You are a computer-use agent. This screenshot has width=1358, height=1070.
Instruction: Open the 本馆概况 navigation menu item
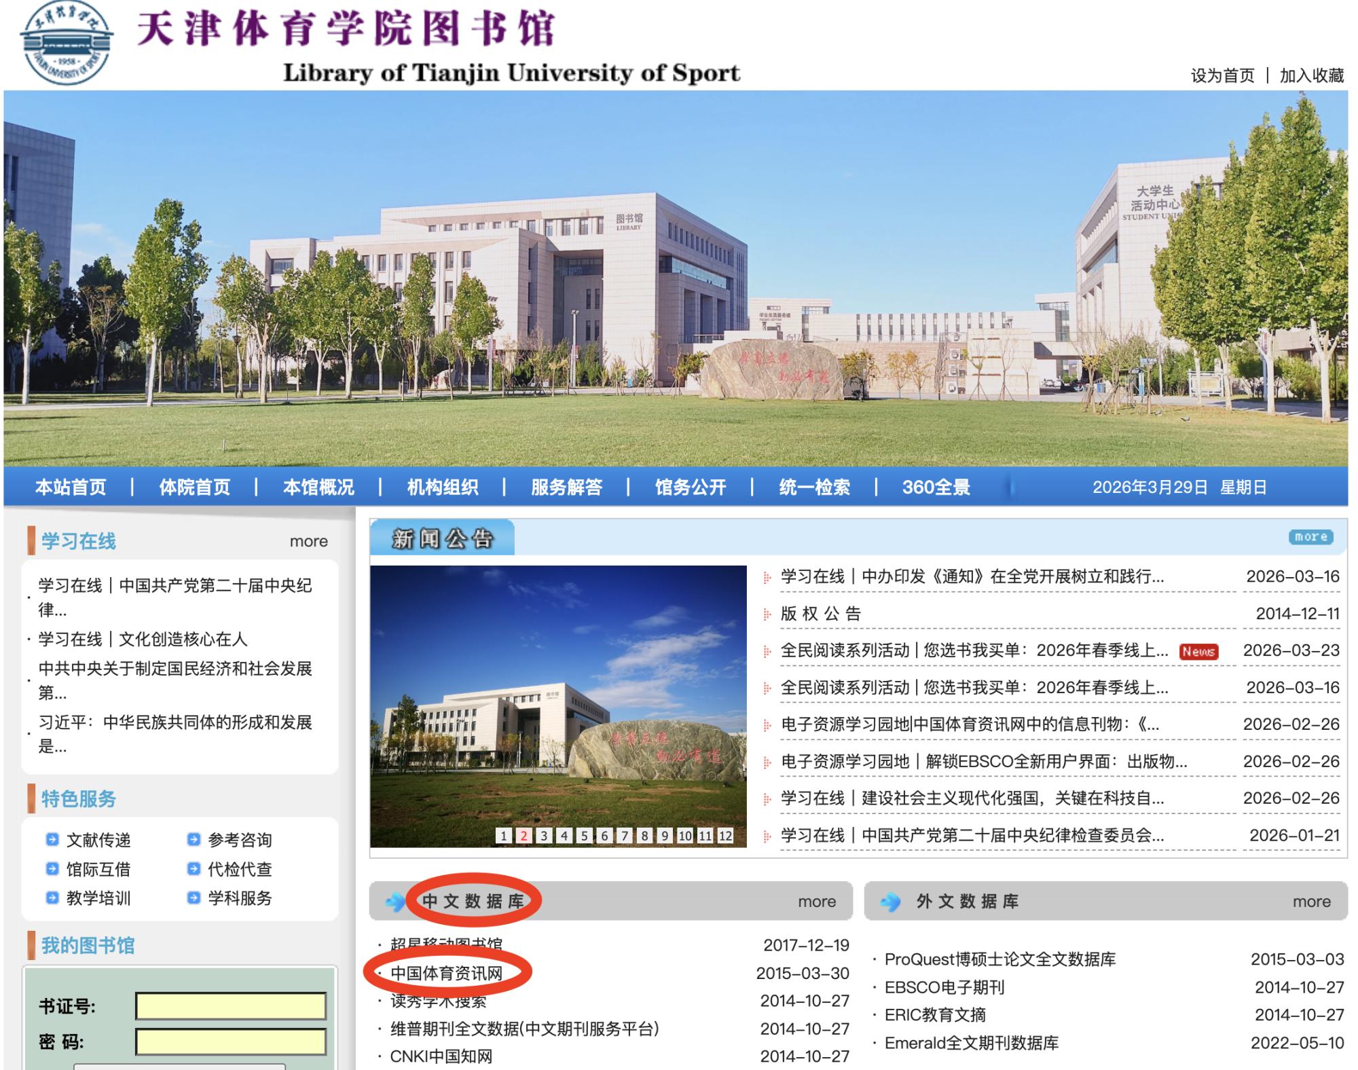[x=318, y=487]
